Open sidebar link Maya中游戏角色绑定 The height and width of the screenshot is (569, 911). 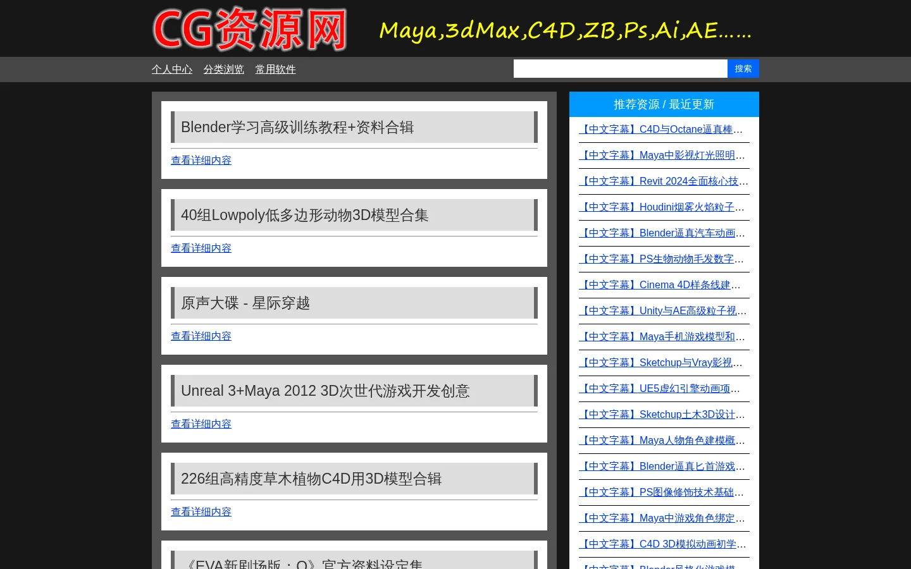click(x=662, y=518)
